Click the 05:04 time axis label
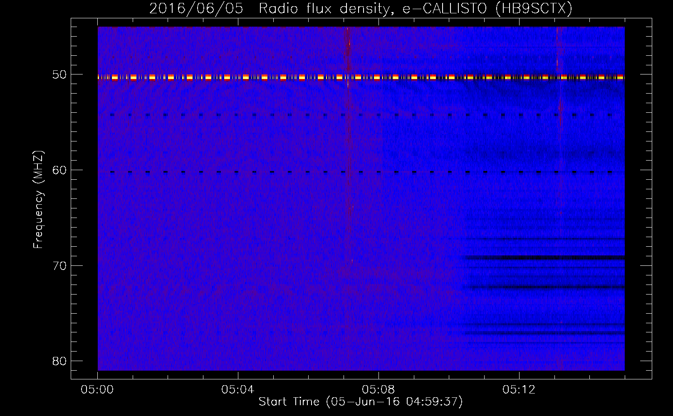Image resolution: width=673 pixels, height=416 pixels. click(238, 390)
